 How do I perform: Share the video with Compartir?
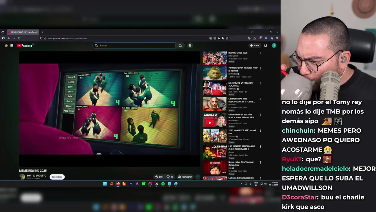185,177
